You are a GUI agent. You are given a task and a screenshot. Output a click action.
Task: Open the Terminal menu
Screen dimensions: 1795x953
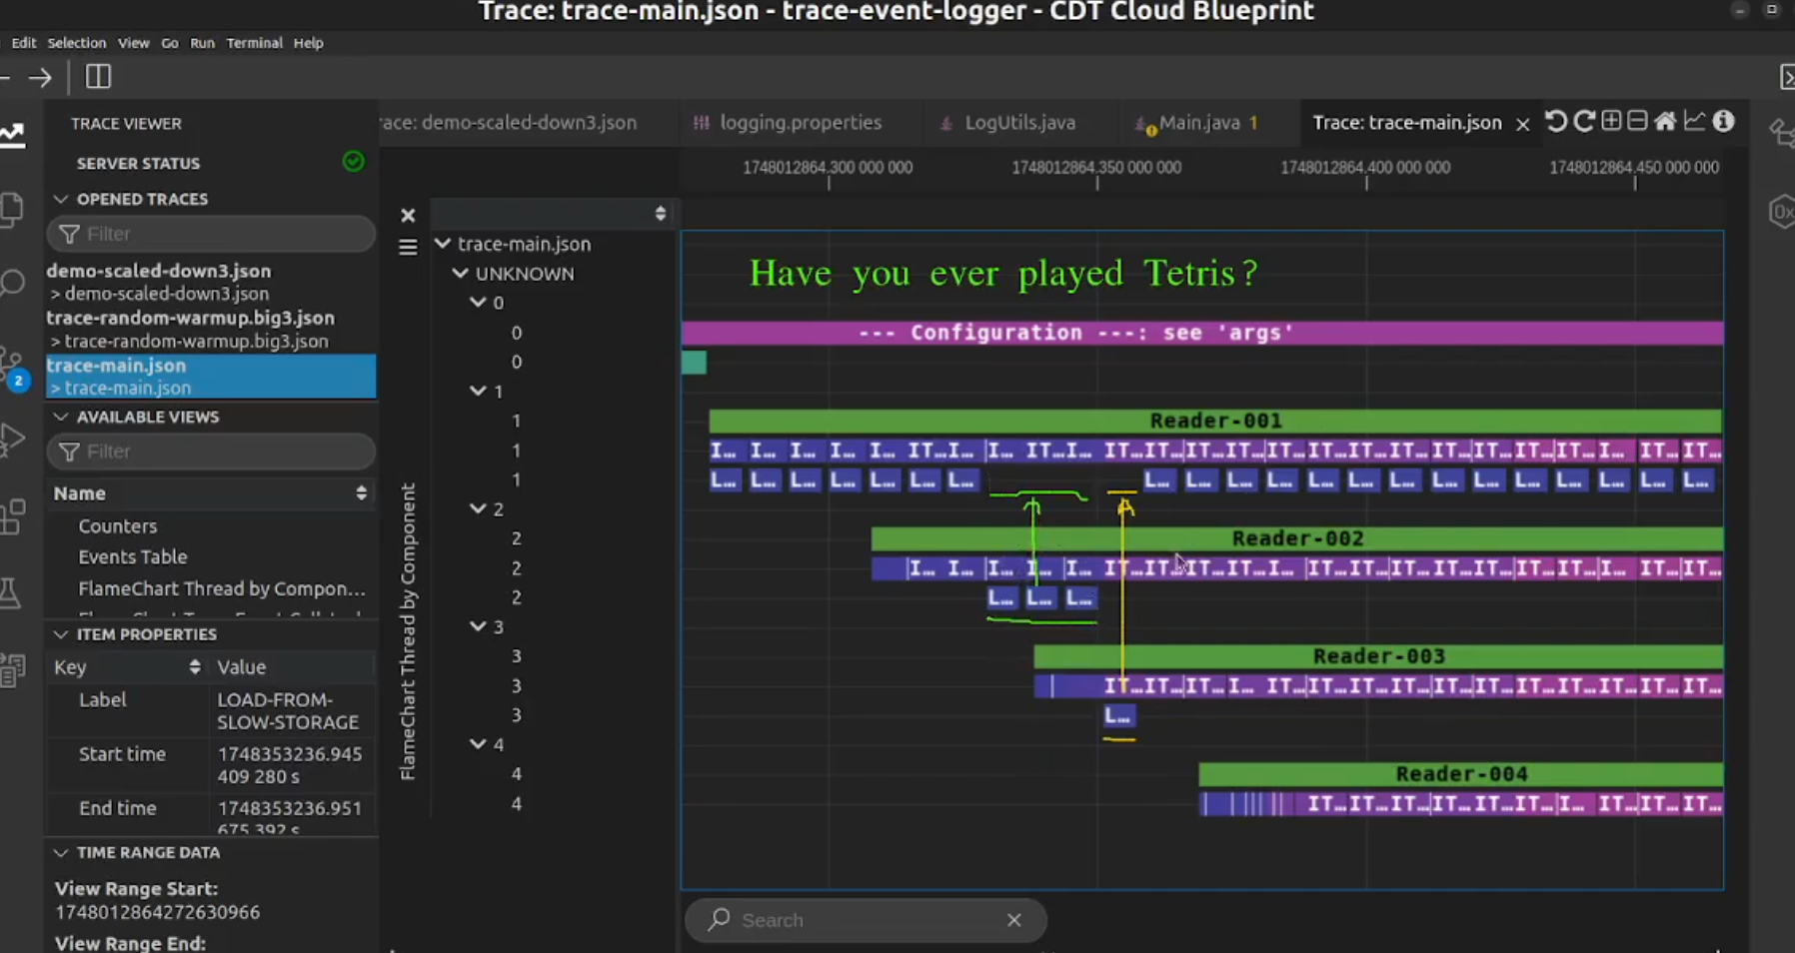pyautogui.click(x=254, y=43)
